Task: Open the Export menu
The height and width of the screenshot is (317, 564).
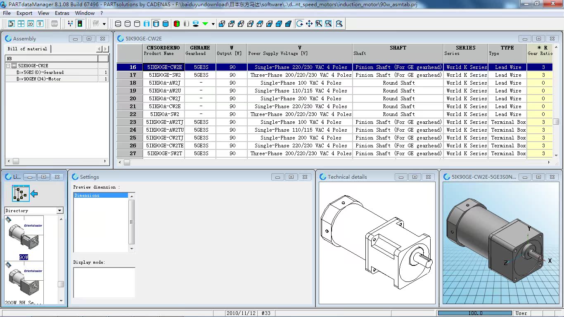Action: [x=24, y=13]
